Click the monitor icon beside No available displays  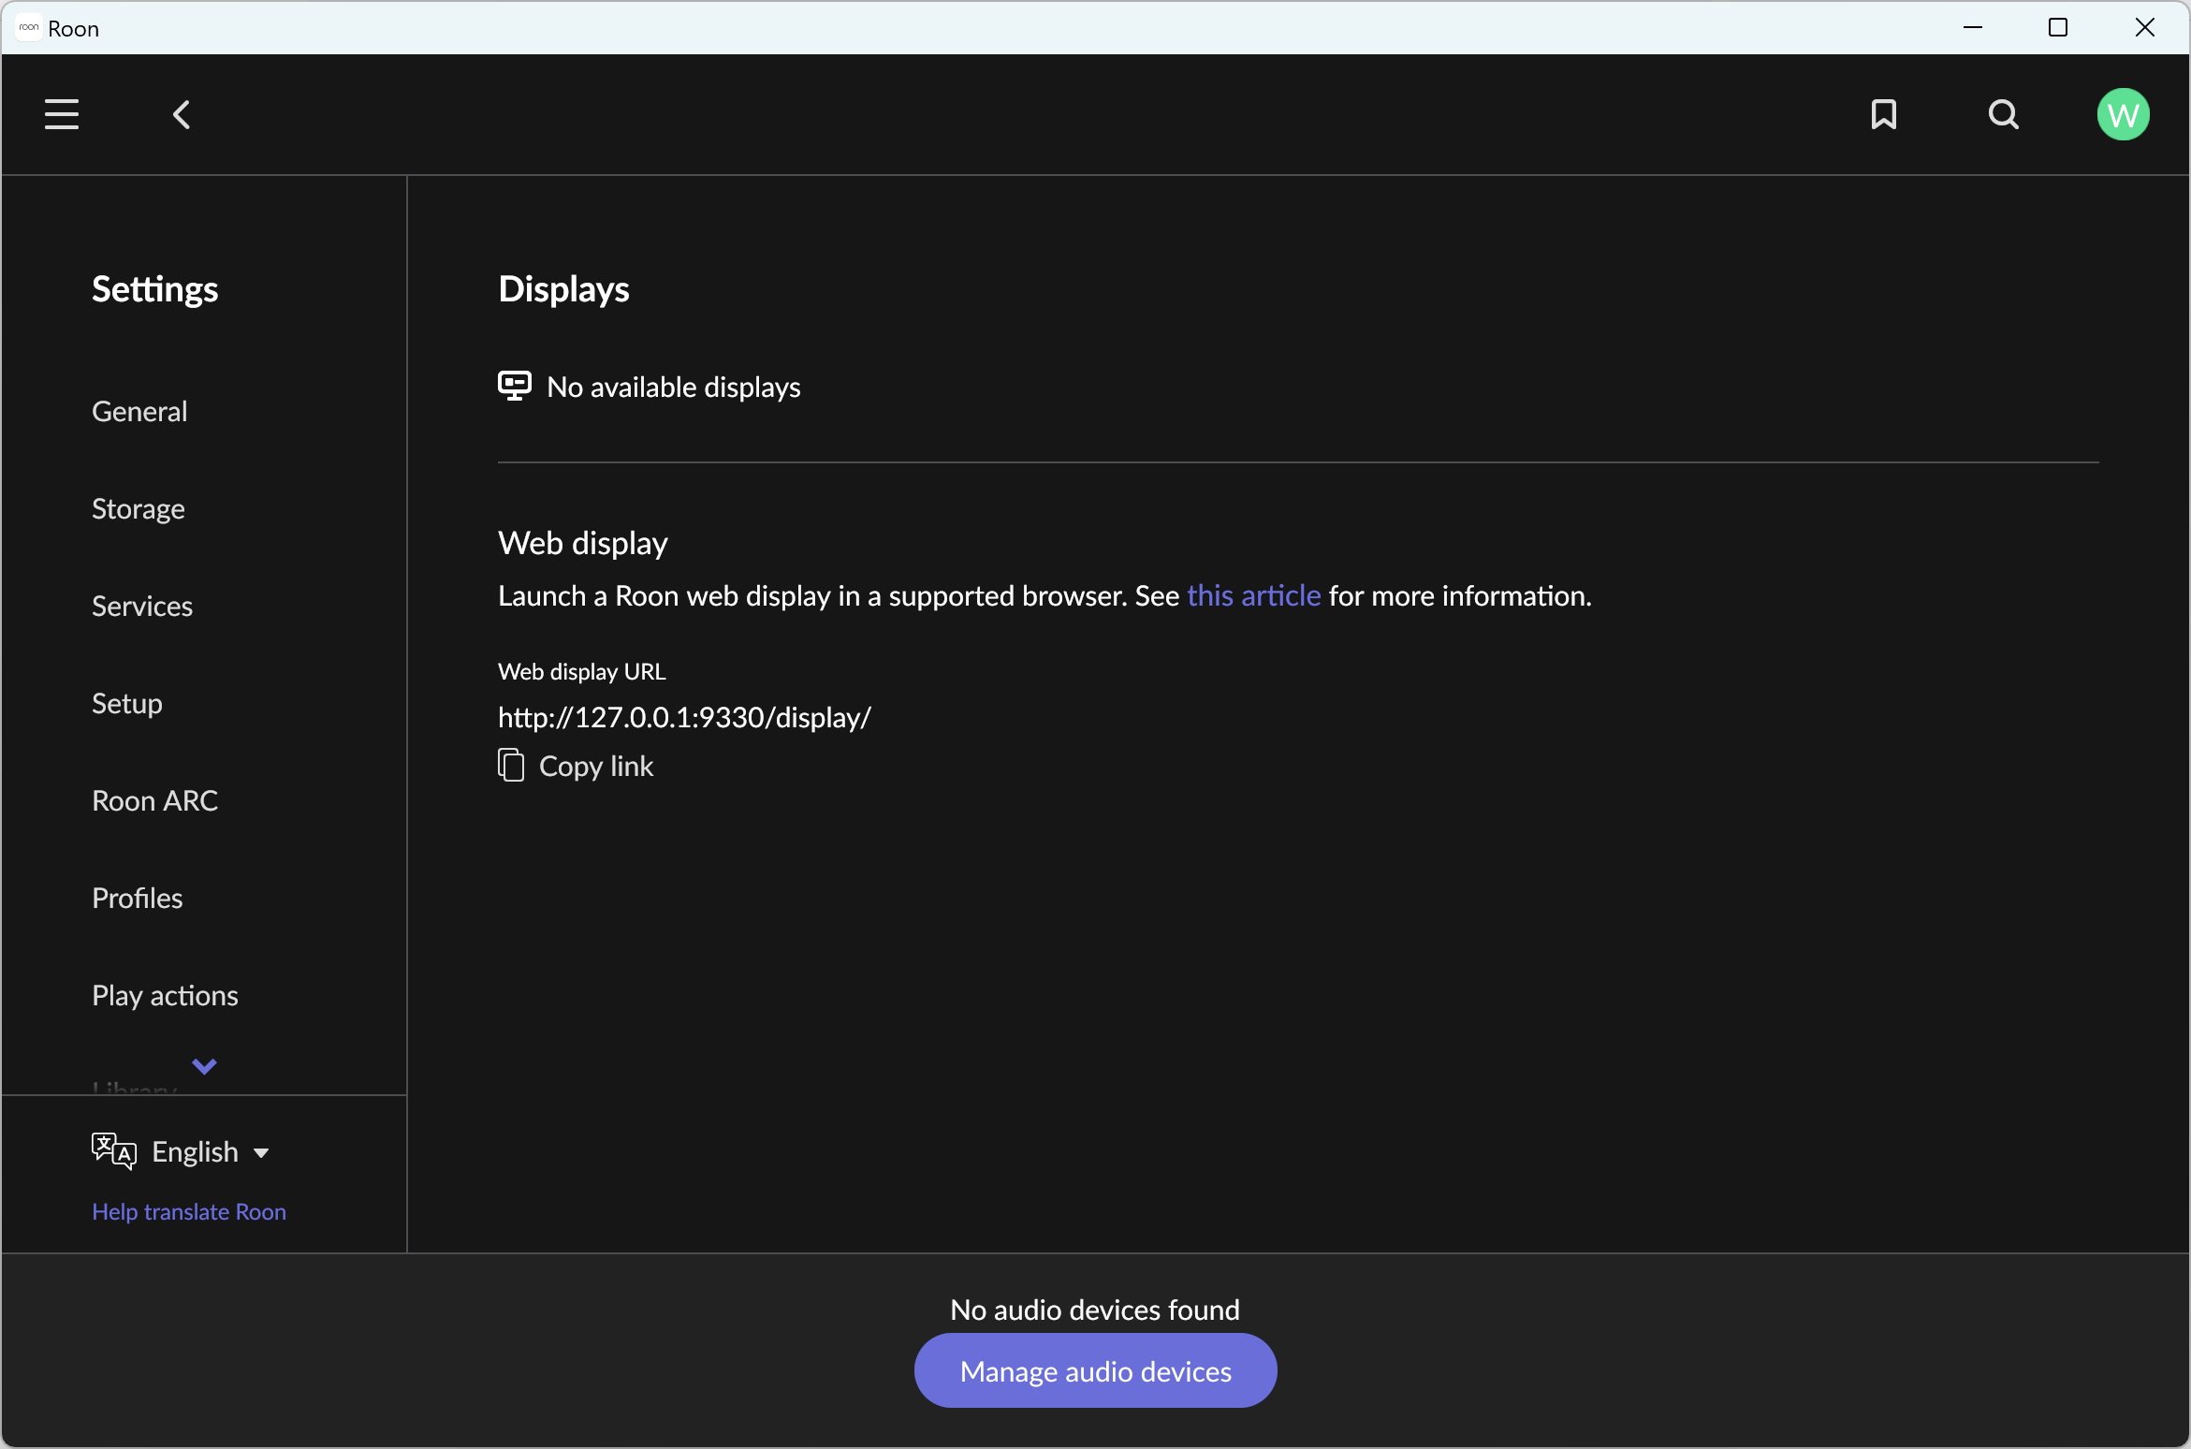514,386
